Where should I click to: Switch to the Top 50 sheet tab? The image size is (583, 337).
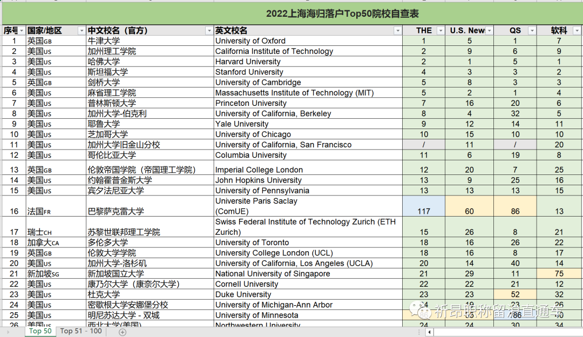click(x=40, y=331)
